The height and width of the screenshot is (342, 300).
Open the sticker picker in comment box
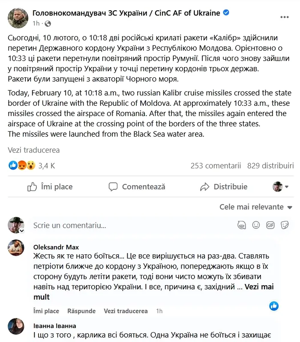coord(284,225)
